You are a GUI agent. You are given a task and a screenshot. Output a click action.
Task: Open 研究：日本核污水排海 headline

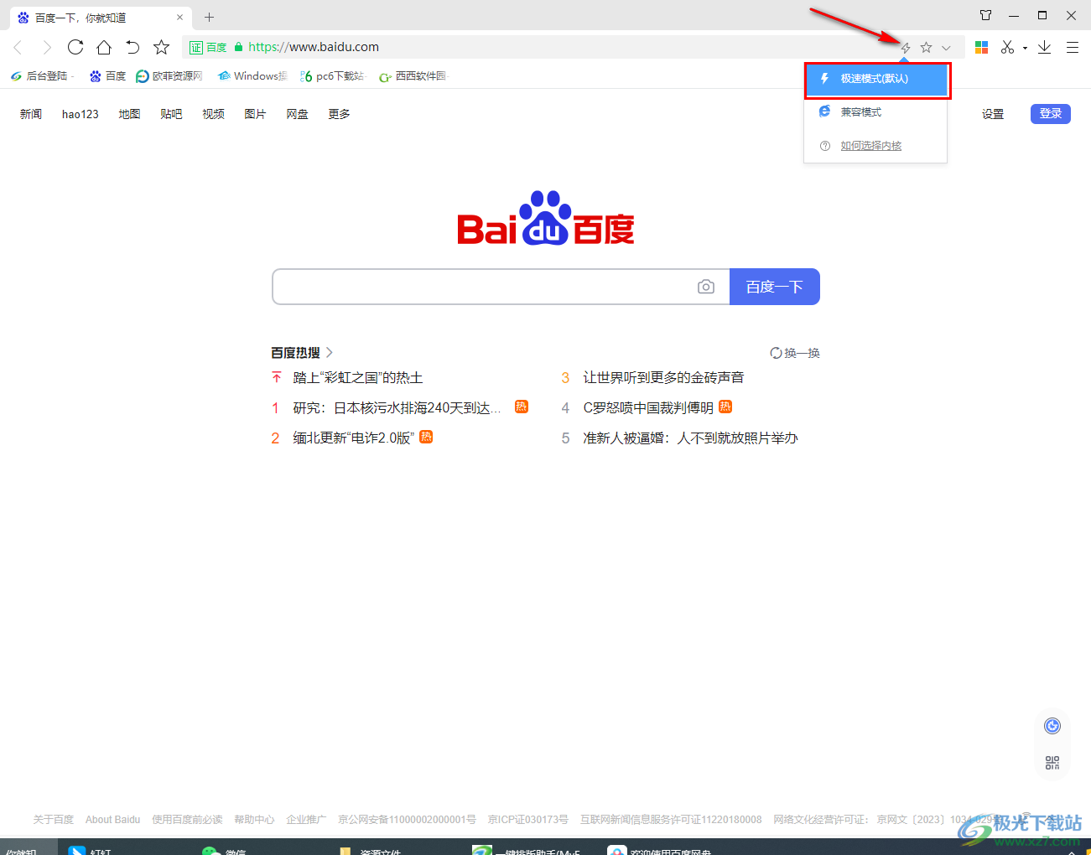click(397, 408)
